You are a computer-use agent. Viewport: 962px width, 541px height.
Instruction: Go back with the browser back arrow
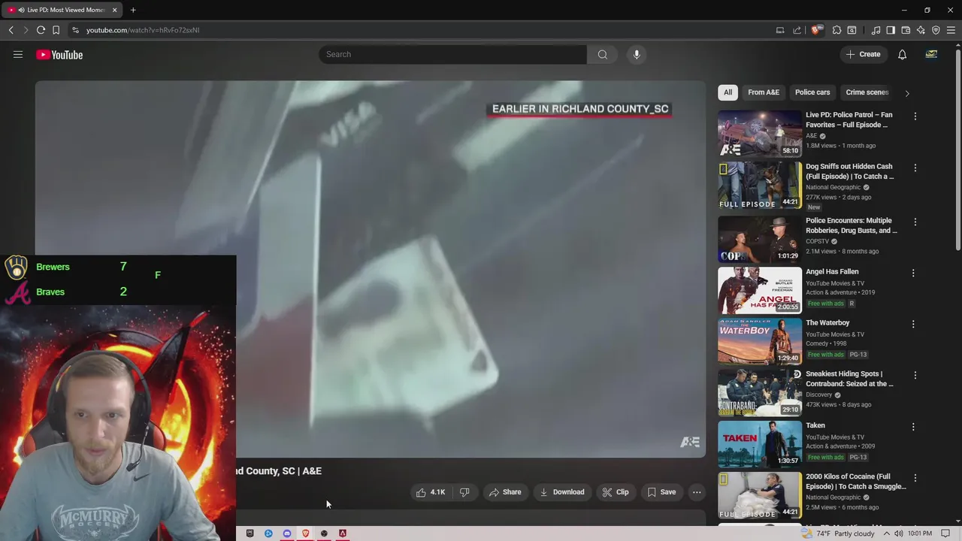(11, 30)
